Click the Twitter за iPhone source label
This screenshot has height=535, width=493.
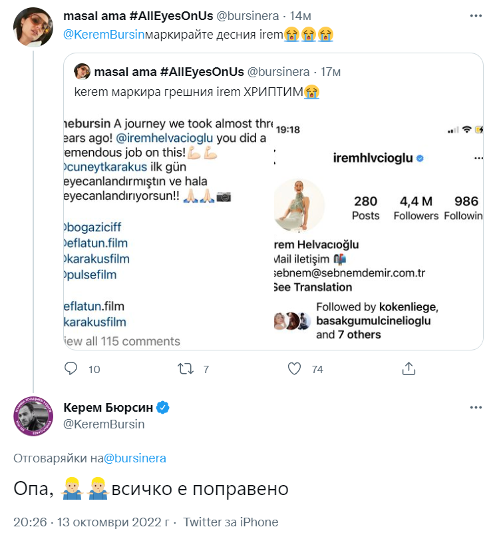(230, 522)
